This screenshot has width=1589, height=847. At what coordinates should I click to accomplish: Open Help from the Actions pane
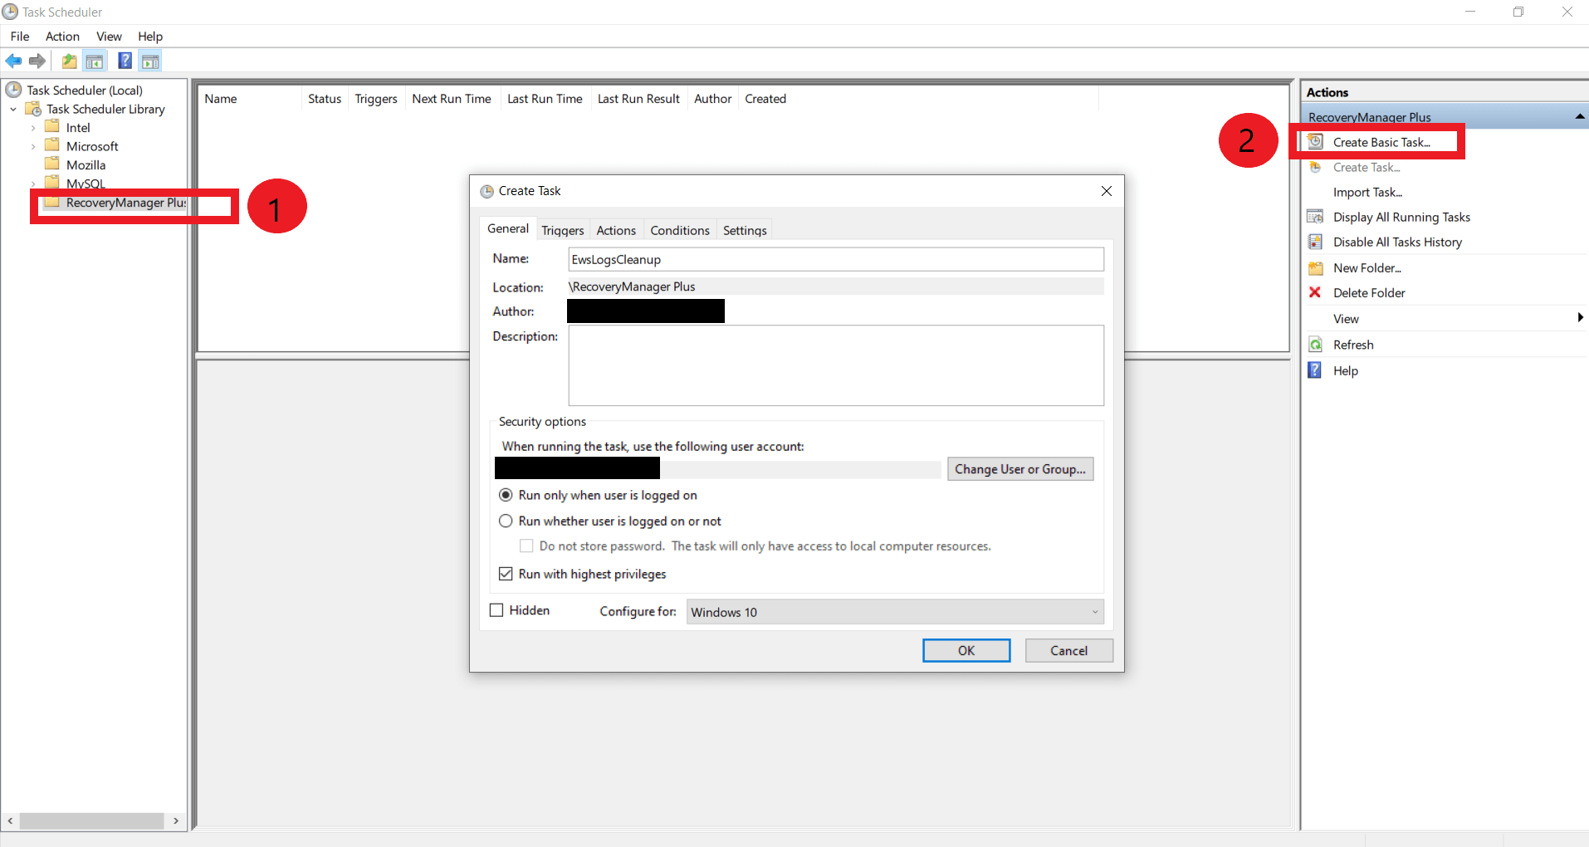1345,370
